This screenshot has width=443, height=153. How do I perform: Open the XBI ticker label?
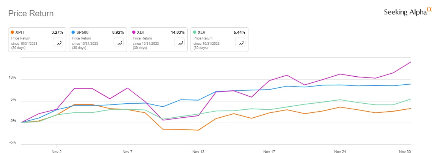coord(141,33)
